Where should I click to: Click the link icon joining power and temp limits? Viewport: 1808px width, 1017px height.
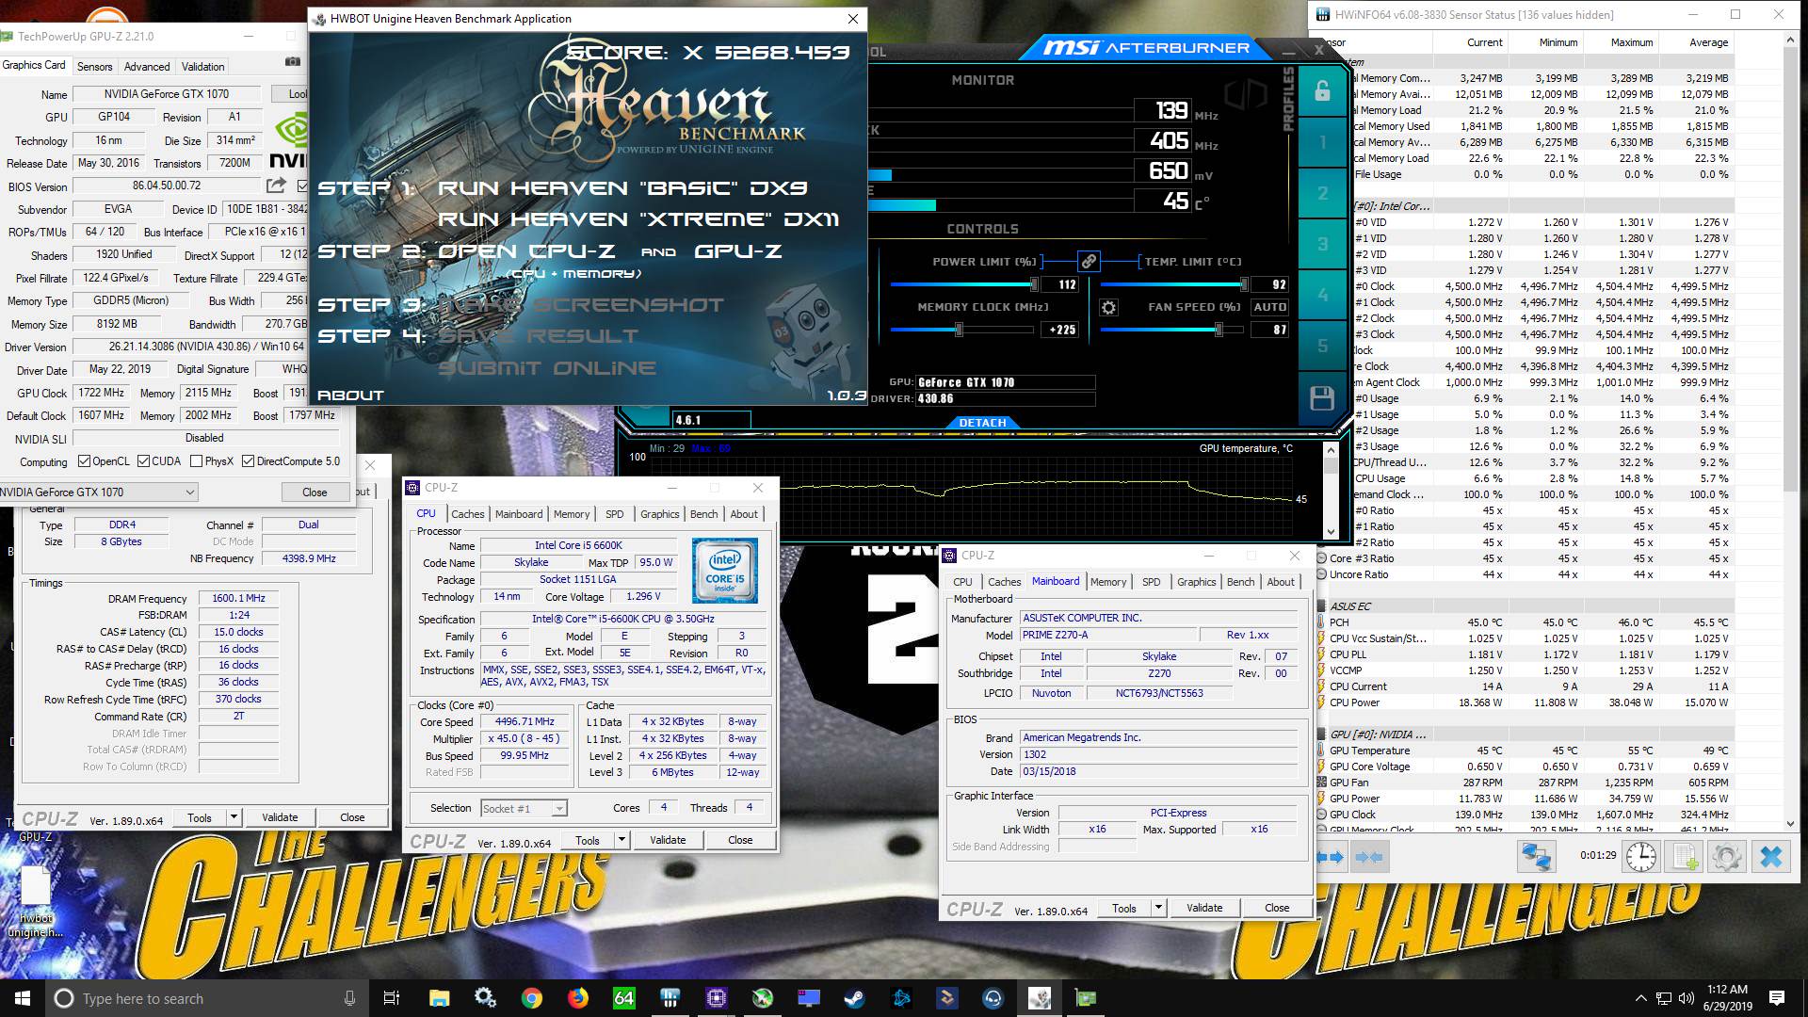pyautogui.click(x=1089, y=262)
